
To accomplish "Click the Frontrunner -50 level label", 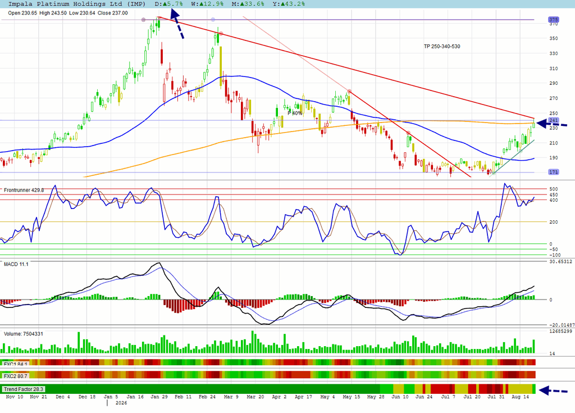I will click(553, 249).
